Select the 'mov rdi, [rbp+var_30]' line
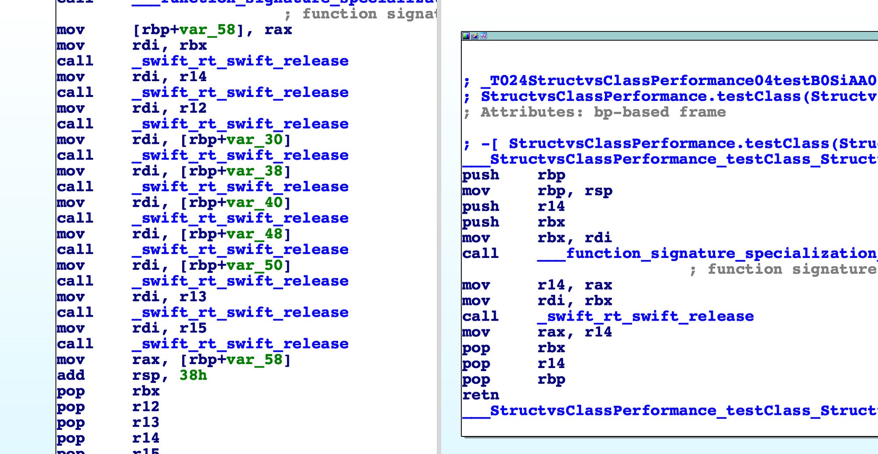The height and width of the screenshot is (454, 878). pos(174,140)
